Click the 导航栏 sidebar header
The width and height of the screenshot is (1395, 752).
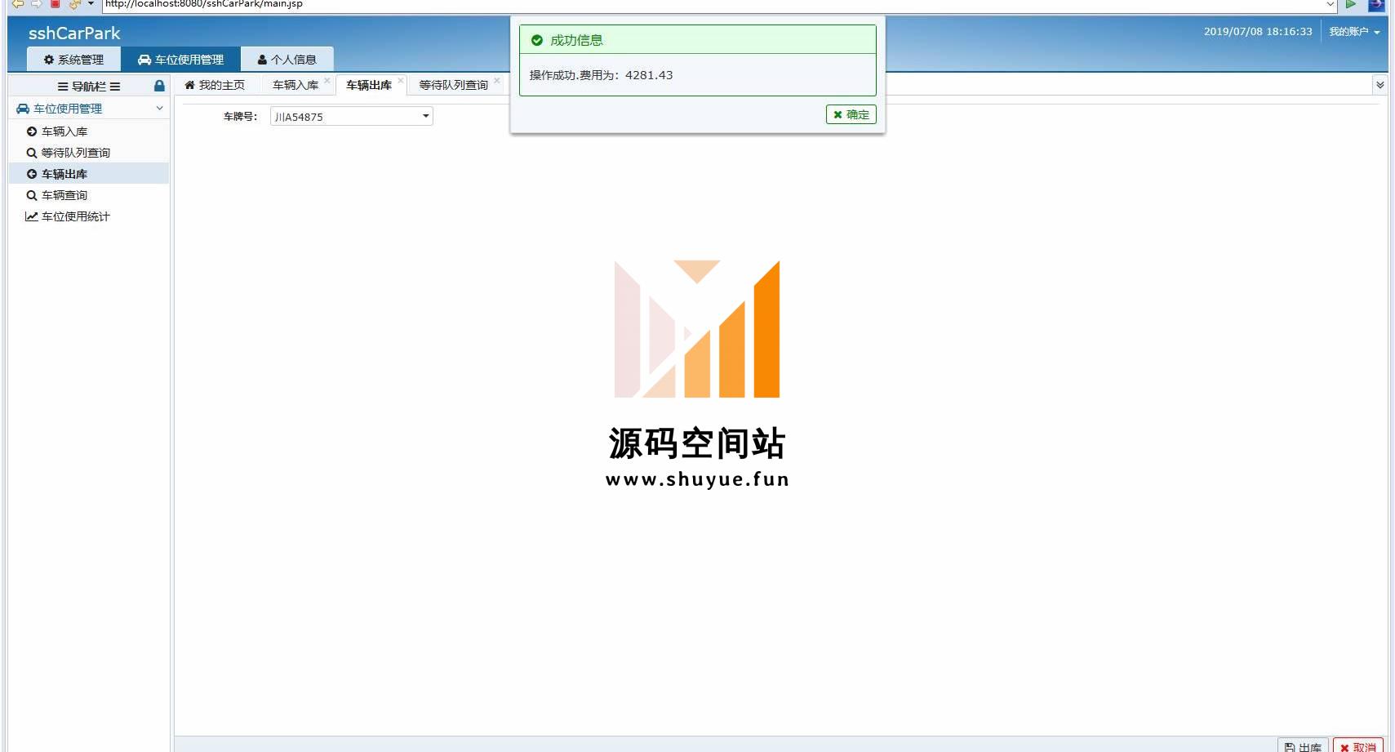[x=89, y=86]
